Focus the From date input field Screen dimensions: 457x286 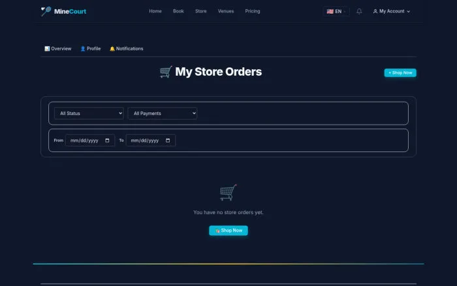click(90, 140)
